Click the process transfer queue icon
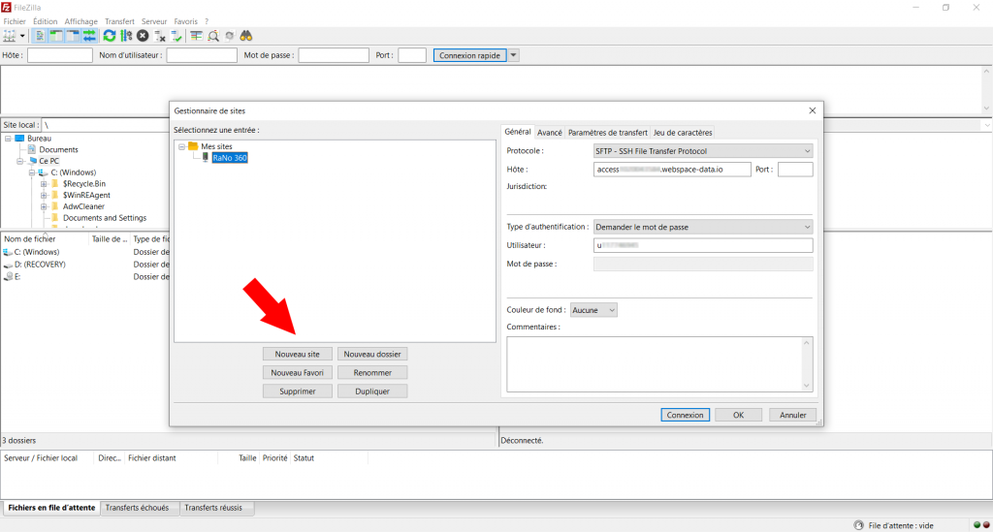993x532 pixels. 126,36
